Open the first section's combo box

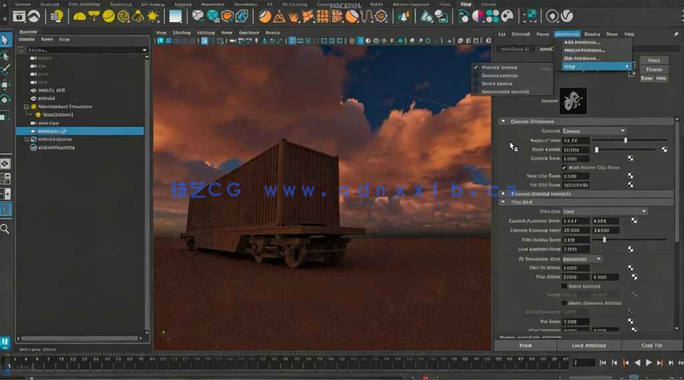(x=594, y=131)
